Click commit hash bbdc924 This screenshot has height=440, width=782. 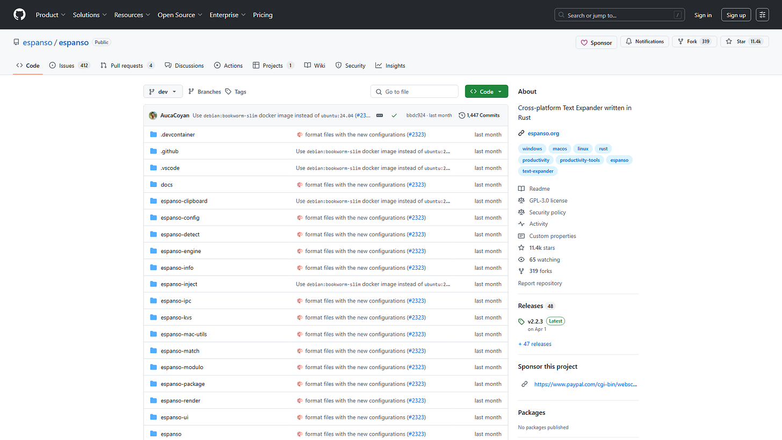tap(416, 116)
